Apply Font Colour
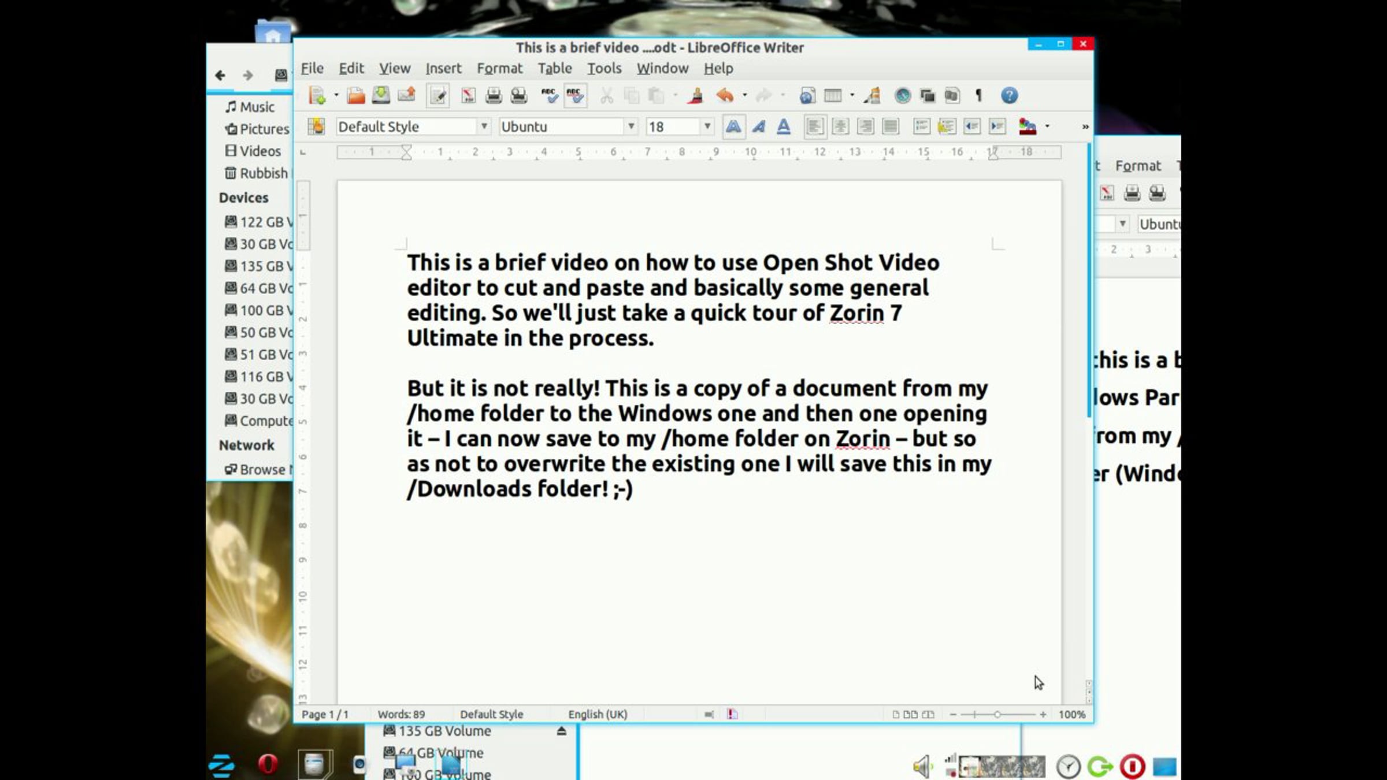The height and width of the screenshot is (780, 1387). (1028, 127)
